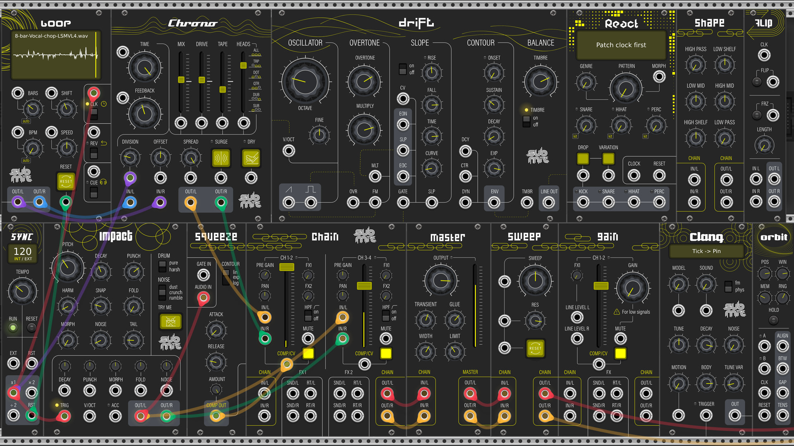This screenshot has width=794, height=446.
Task: Toggle the yellow CH 1-2 mute button on Chain
Action: pos(308,353)
